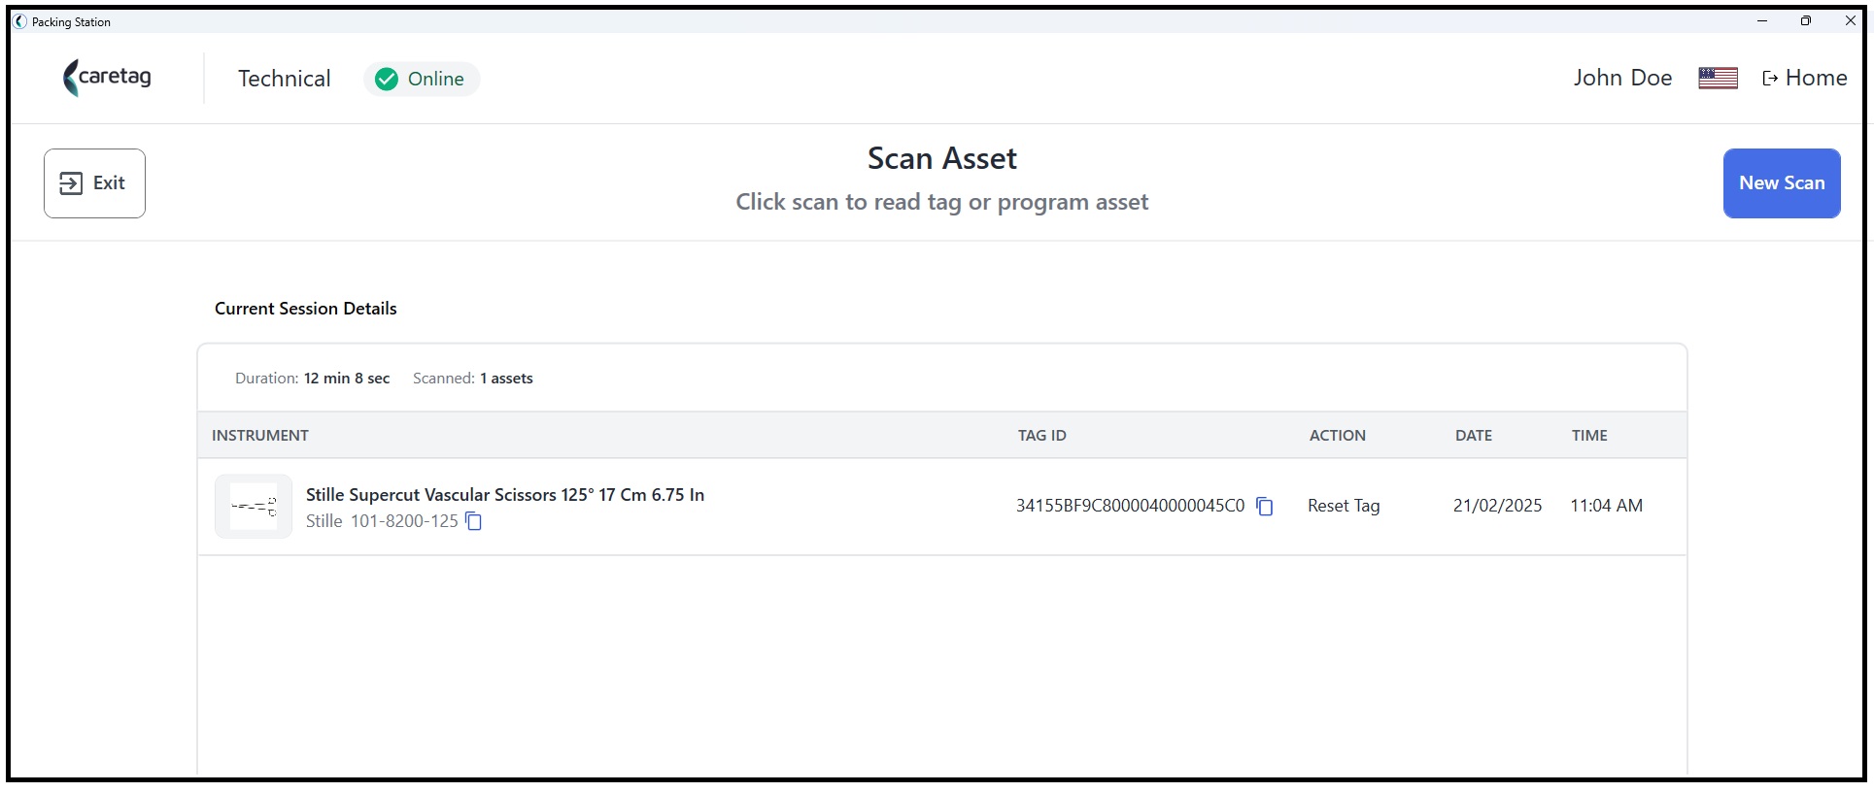Exit the Scan Asset screen
Viewport: 1874px width, 792px height.
(x=94, y=183)
